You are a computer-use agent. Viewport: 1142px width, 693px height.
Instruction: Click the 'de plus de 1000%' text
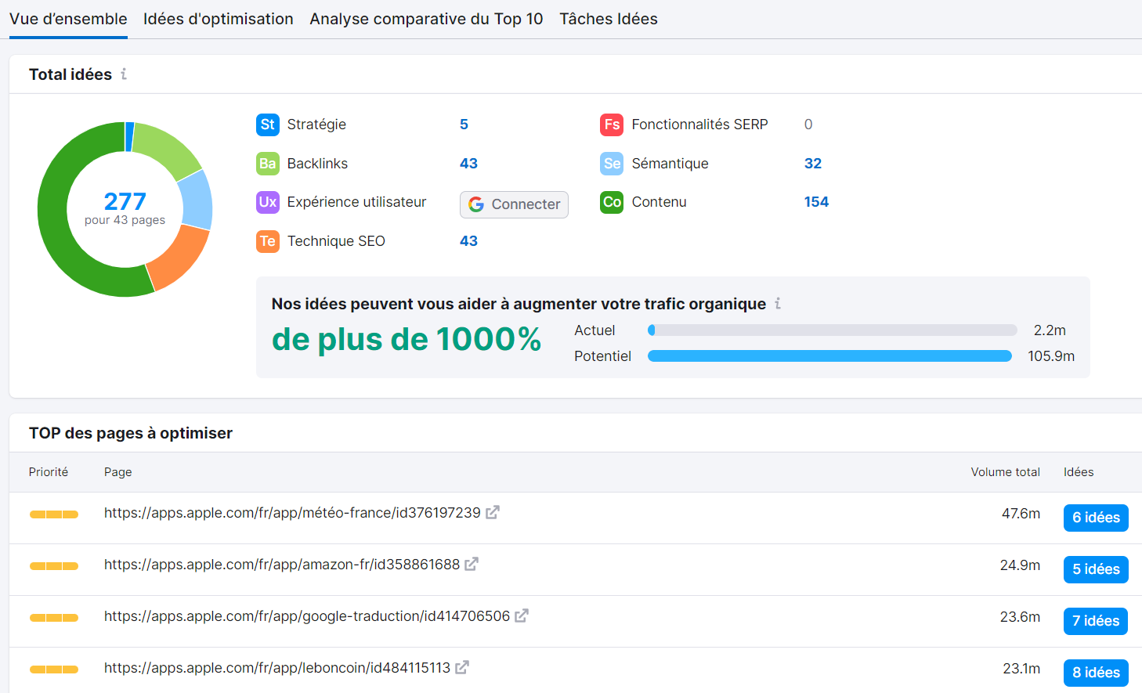tap(407, 339)
